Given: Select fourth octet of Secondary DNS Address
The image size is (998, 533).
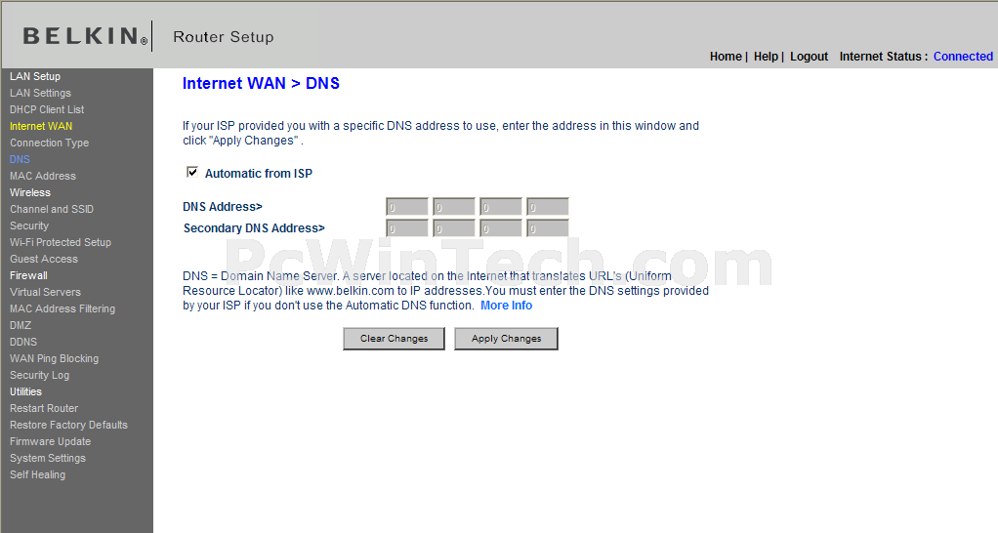Looking at the screenshot, I should [548, 228].
